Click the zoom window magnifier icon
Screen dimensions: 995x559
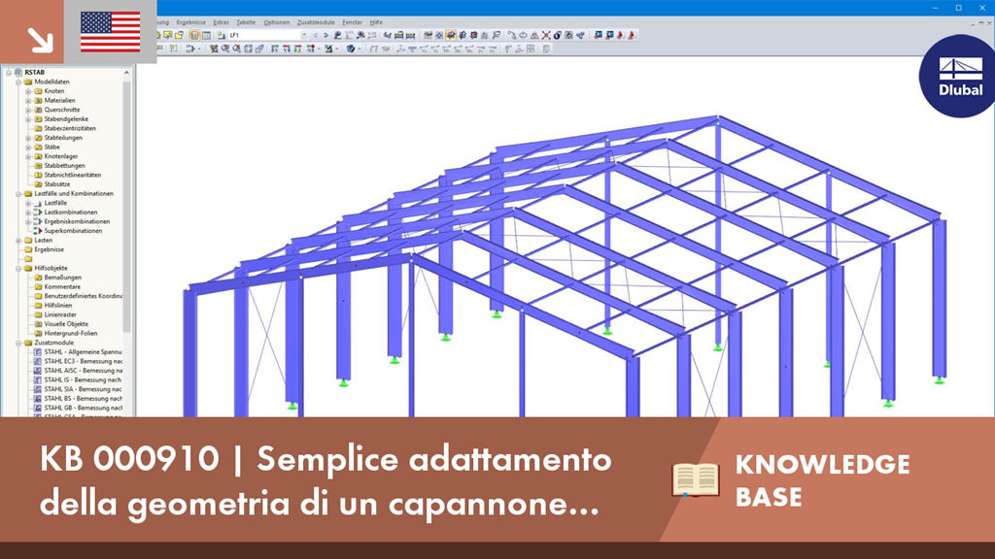pyautogui.click(x=225, y=49)
